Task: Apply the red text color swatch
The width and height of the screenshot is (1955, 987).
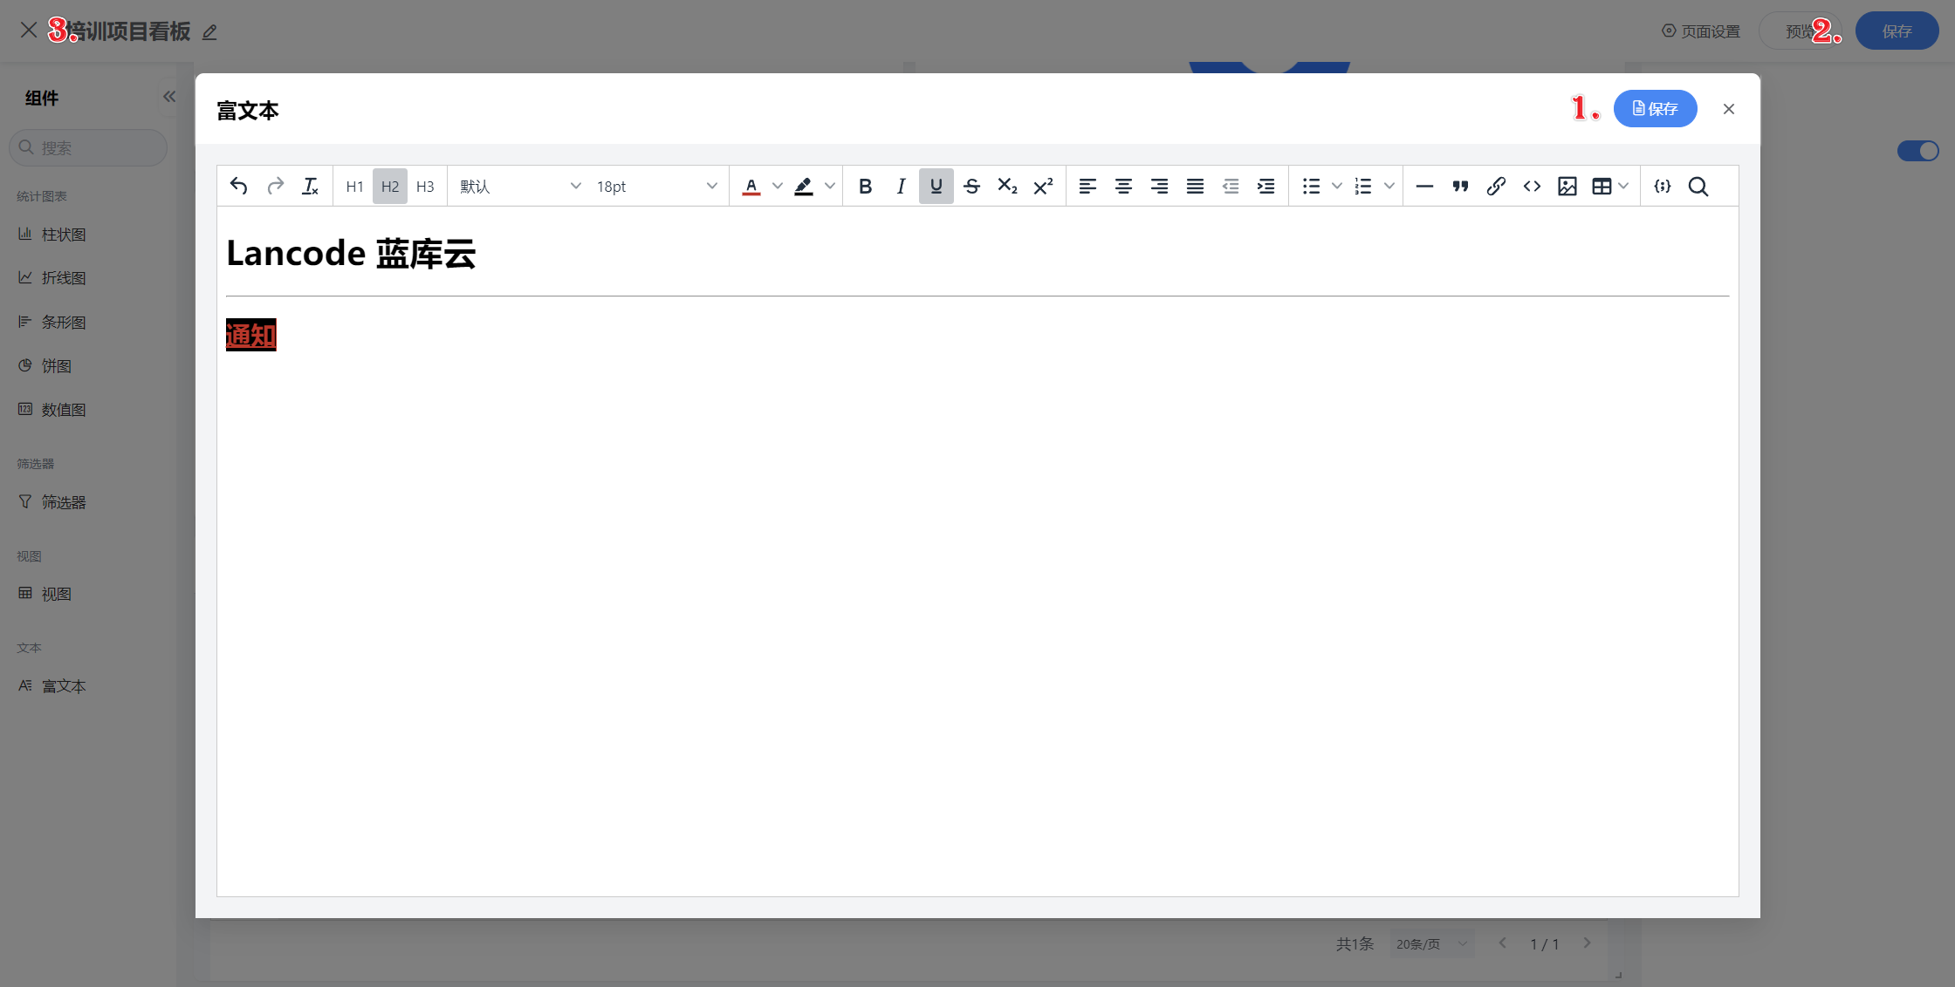Action: pyautogui.click(x=751, y=186)
